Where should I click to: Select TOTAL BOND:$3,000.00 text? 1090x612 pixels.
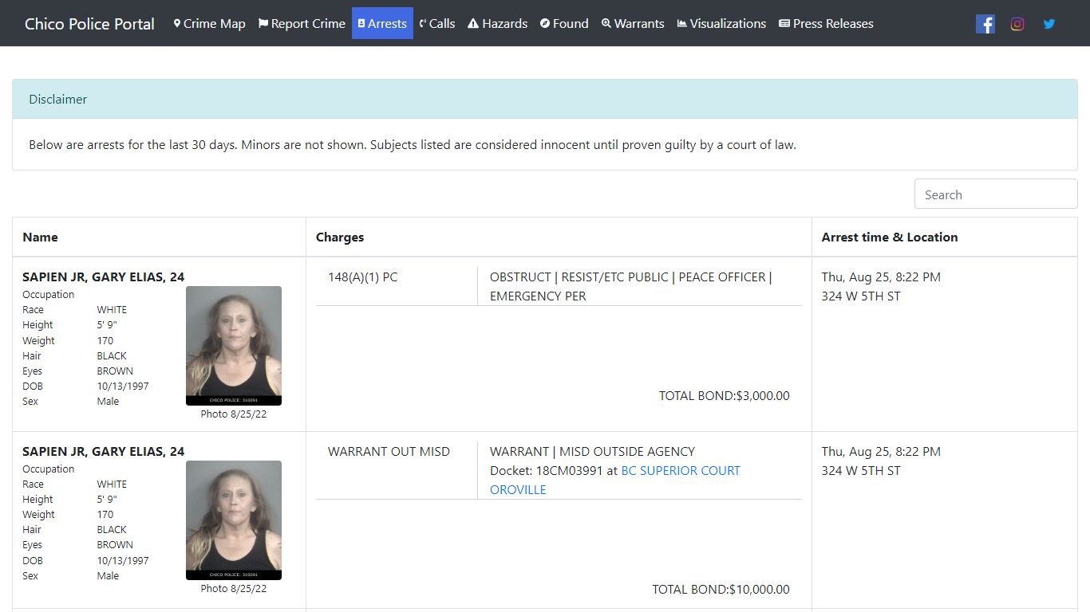[725, 395]
